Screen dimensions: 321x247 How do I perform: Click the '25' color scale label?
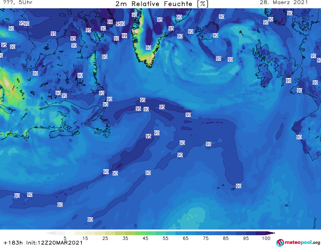pyautogui.click(x=105, y=238)
